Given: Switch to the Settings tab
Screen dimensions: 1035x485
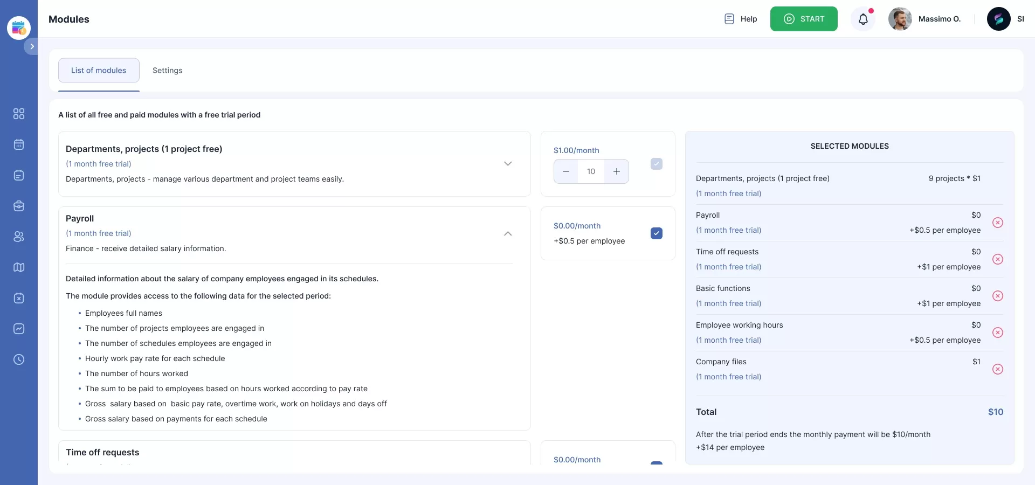Looking at the screenshot, I should click(x=167, y=71).
